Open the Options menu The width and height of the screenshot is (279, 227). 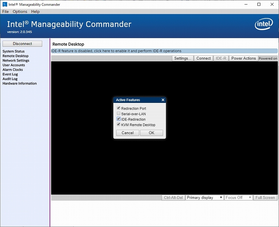pyautogui.click(x=20, y=12)
